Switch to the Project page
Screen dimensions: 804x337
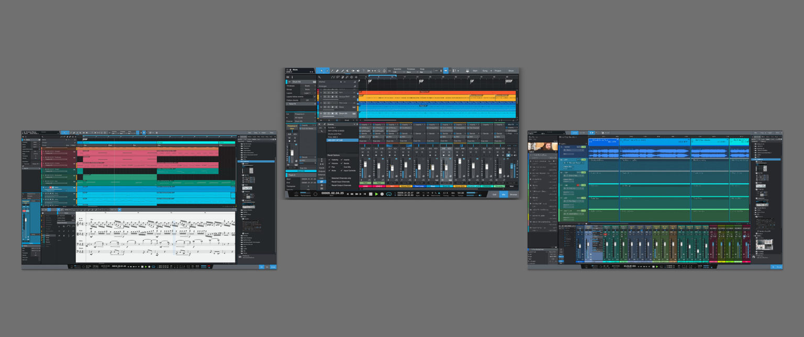click(x=498, y=71)
